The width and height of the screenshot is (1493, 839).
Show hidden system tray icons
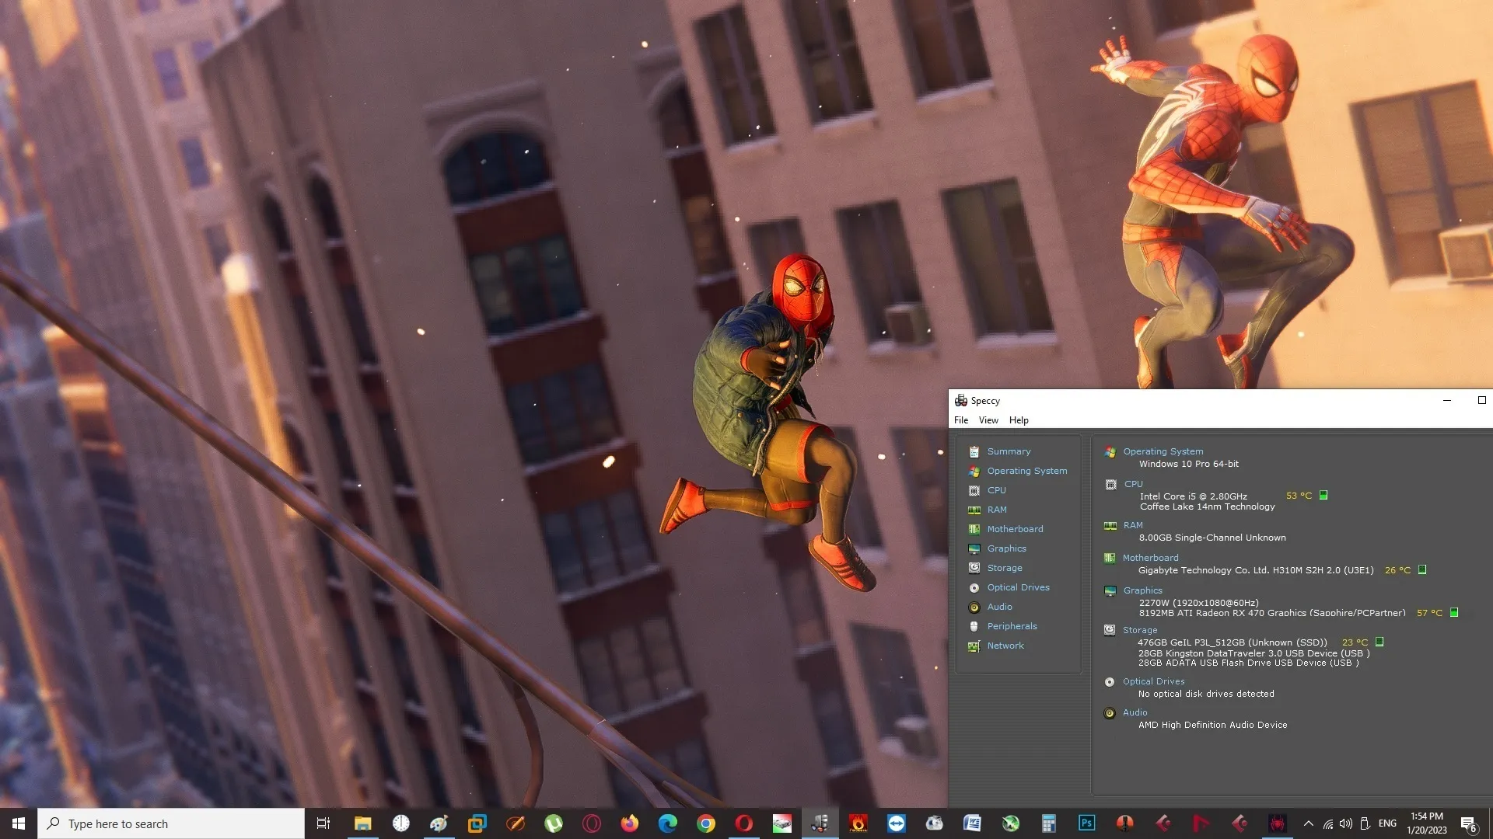(1308, 823)
